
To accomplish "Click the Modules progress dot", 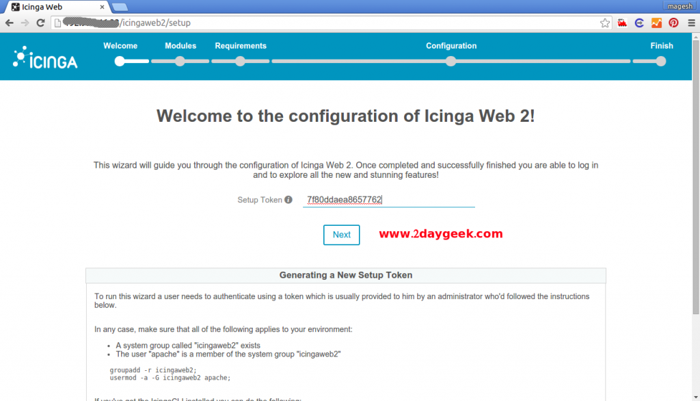I will click(x=179, y=61).
